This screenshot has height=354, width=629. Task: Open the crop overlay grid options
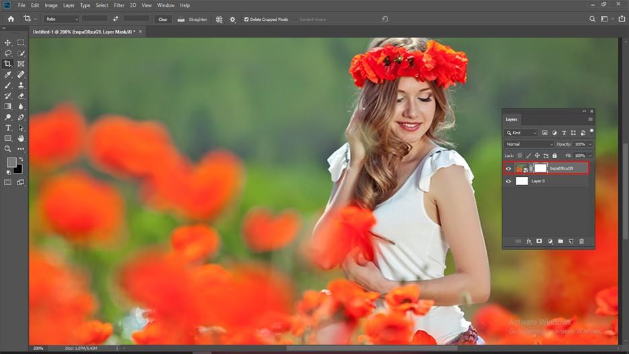pos(219,19)
